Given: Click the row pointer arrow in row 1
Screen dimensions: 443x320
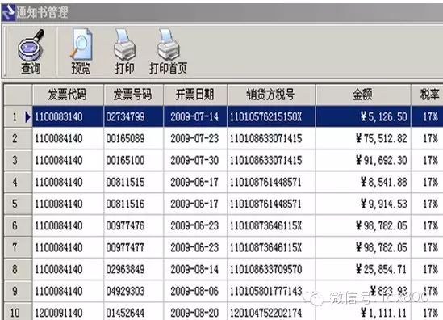Looking at the screenshot, I should [x=27, y=116].
